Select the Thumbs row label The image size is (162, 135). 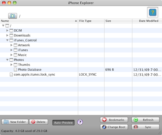click(x=24, y=65)
